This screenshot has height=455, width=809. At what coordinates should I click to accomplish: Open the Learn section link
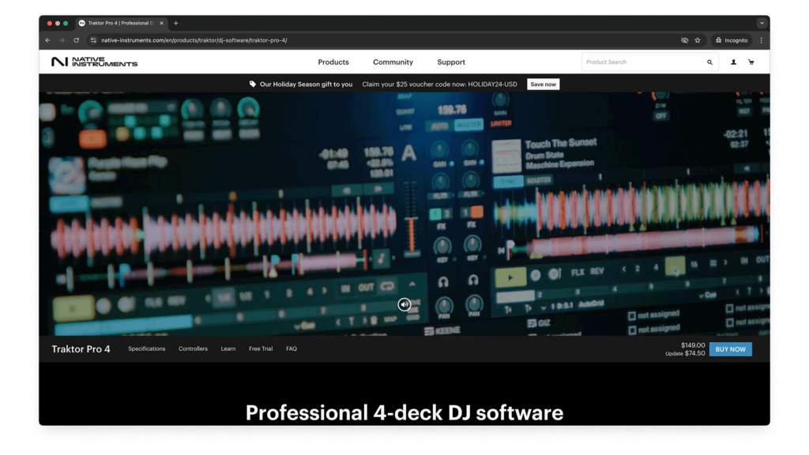click(228, 348)
